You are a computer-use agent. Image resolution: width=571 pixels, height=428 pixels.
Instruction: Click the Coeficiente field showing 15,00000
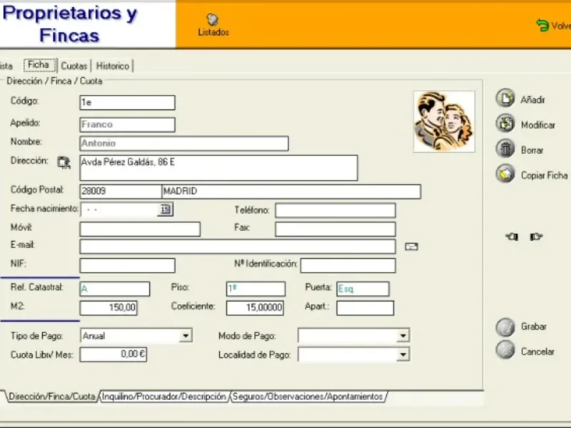[x=255, y=308]
